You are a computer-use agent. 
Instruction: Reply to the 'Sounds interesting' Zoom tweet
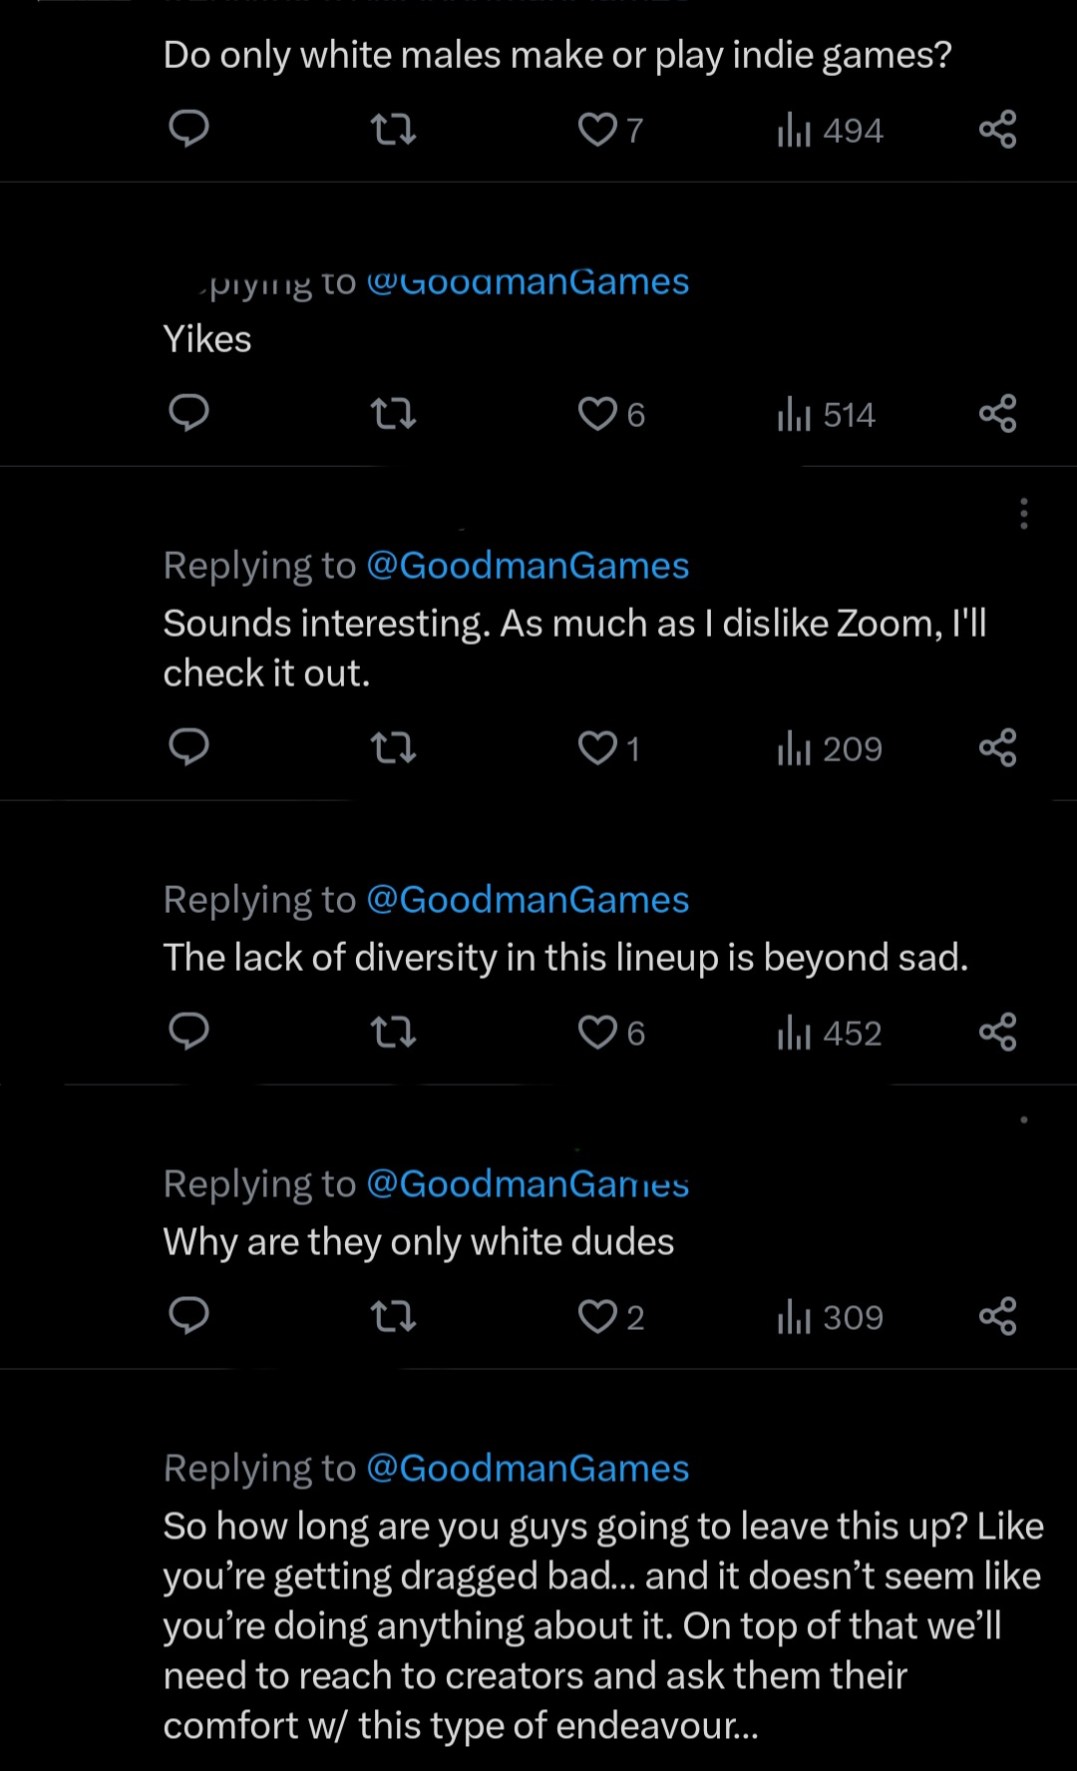click(x=188, y=747)
